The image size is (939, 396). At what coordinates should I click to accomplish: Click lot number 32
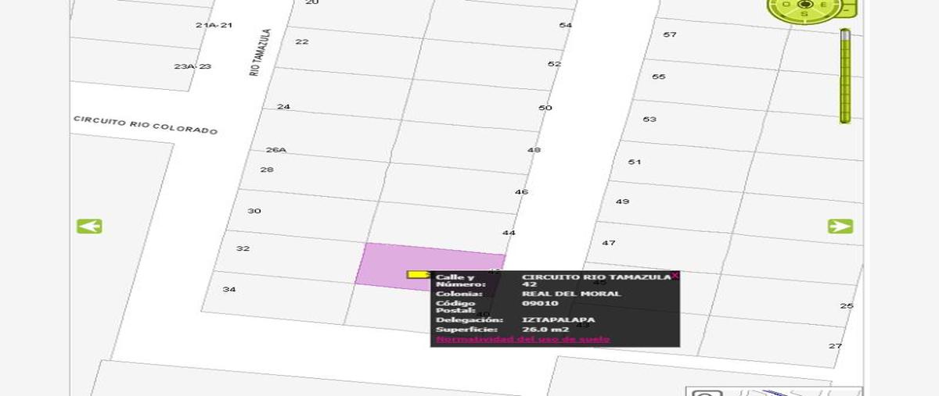click(243, 248)
